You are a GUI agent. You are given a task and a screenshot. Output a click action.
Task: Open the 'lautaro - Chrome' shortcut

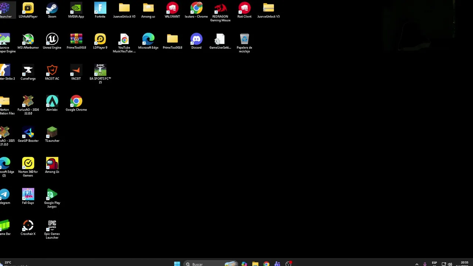[196, 10]
